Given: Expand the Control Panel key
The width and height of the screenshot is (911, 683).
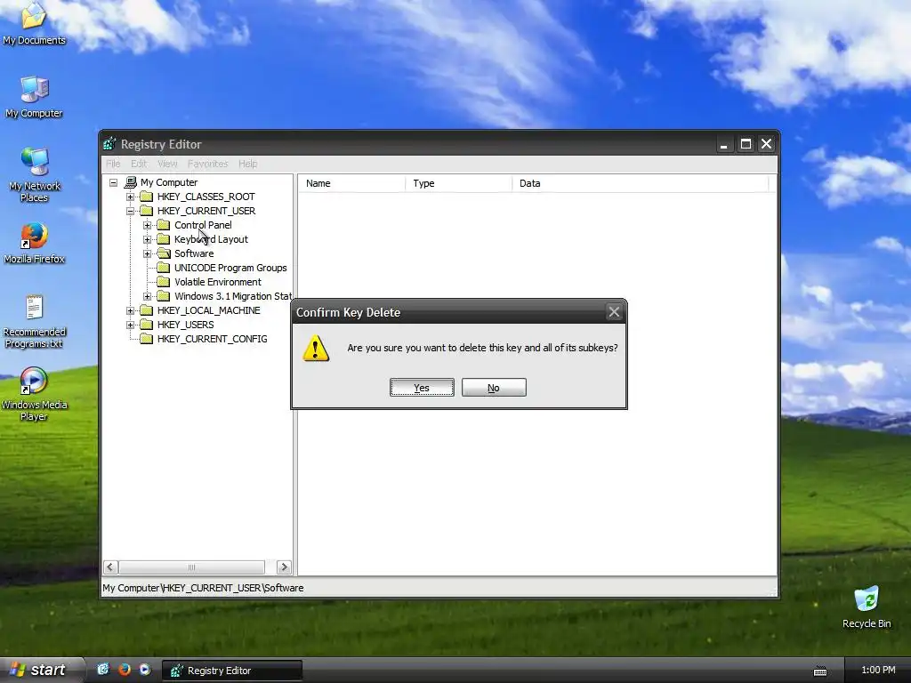Looking at the screenshot, I should (x=147, y=225).
